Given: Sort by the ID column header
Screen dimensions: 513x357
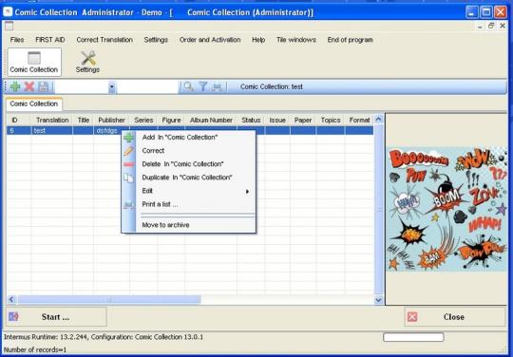Looking at the screenshot, I should click(x=19, y=120).
